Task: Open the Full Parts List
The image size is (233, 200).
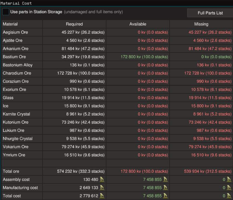Action: 210,13
